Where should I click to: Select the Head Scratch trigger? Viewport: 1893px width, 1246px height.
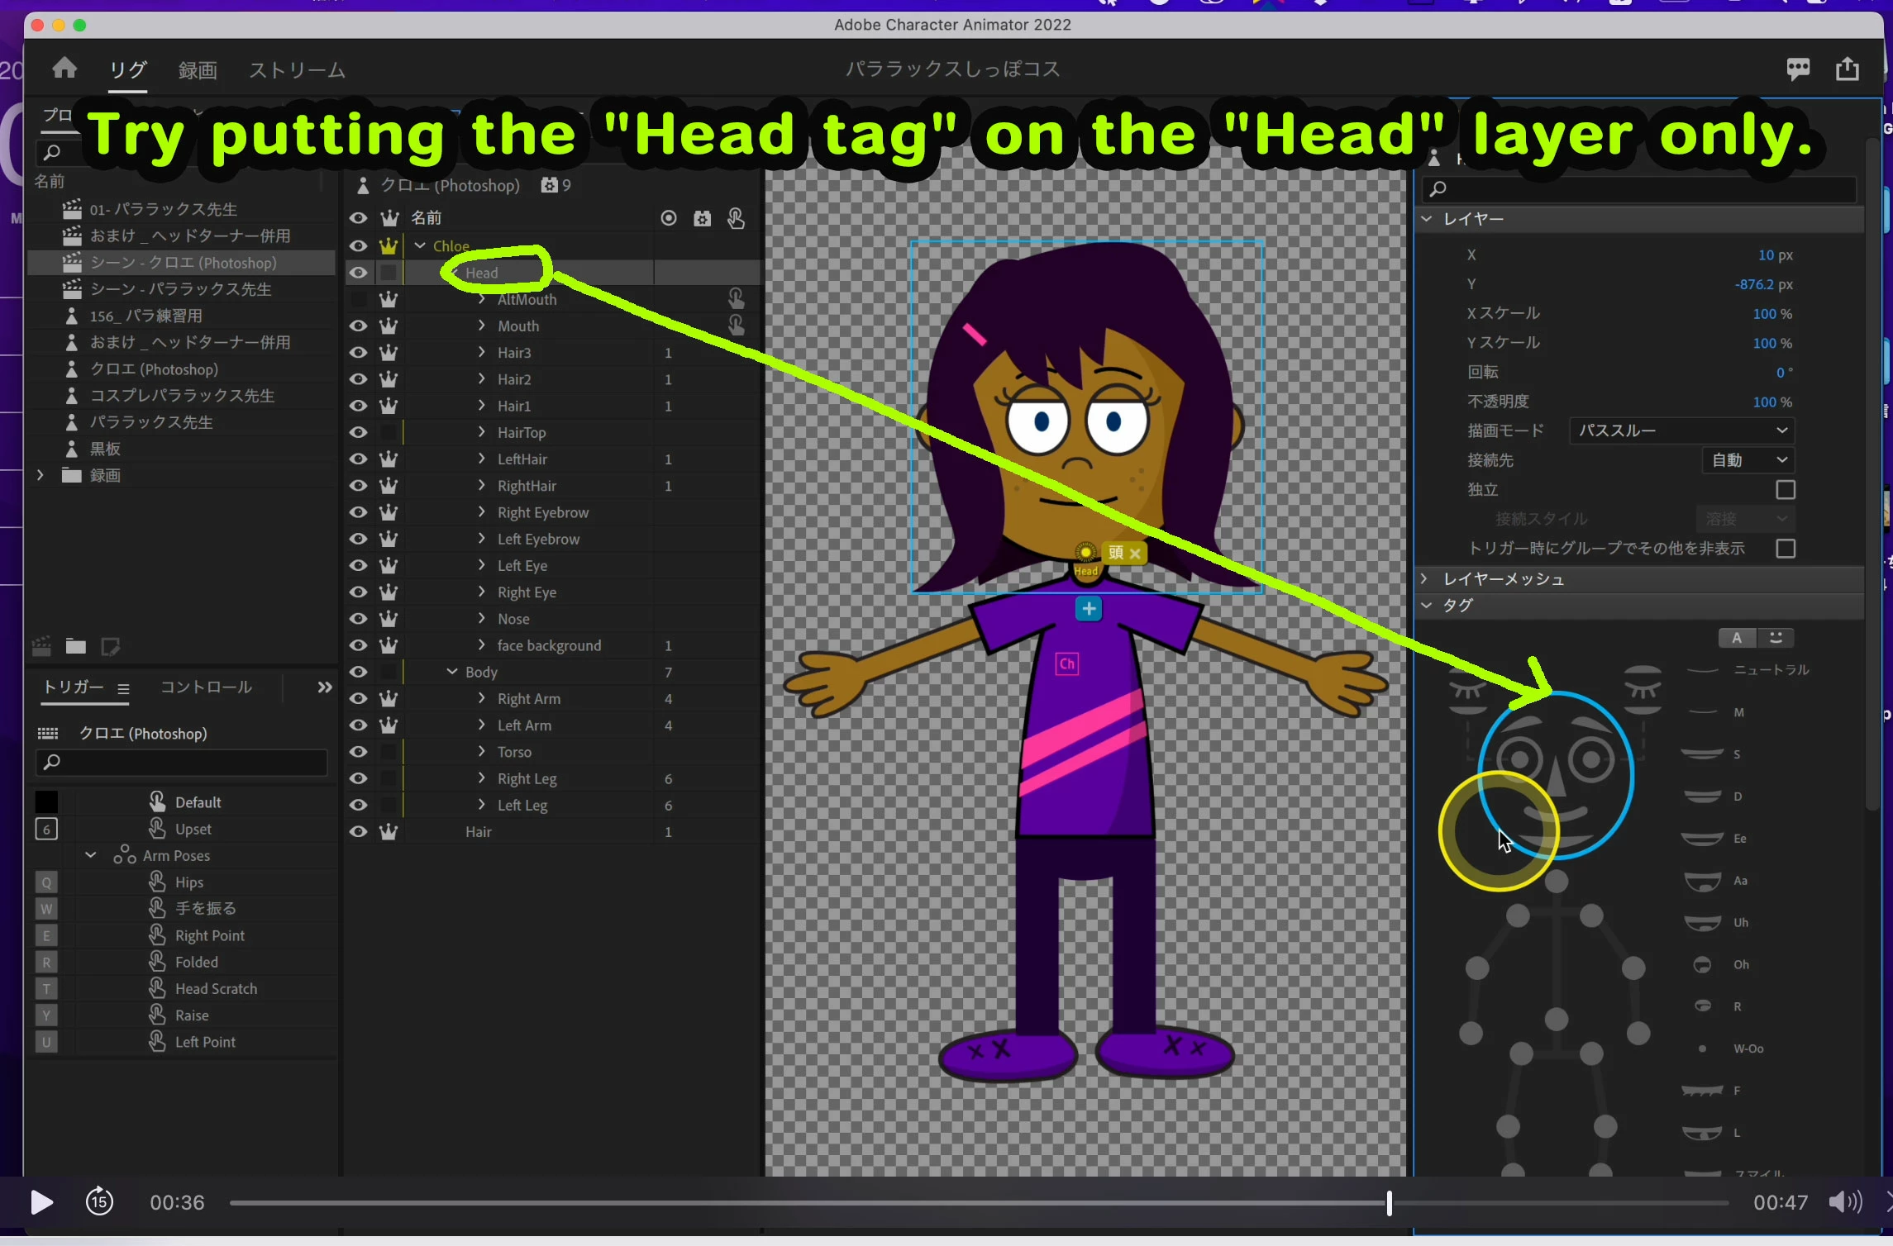point(216,988)
